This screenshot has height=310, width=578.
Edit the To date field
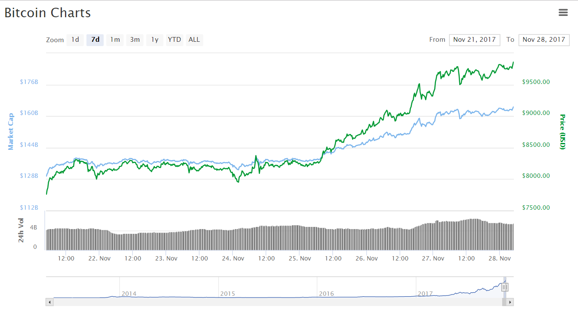pyautogui.click(x=544, y=40)
